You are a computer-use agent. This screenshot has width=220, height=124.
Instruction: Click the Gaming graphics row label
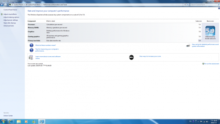[x=34, y=36]
